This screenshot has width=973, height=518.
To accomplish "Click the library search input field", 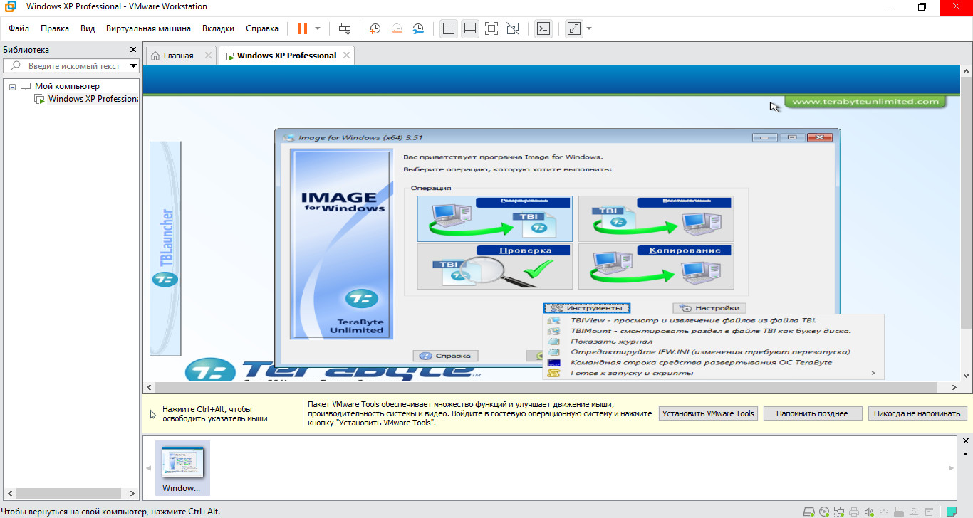I will coord(71,65).
